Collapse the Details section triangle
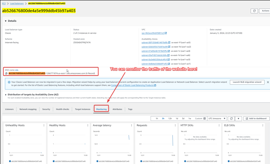This screenshot has width=270, height=164. click(6, 21)
